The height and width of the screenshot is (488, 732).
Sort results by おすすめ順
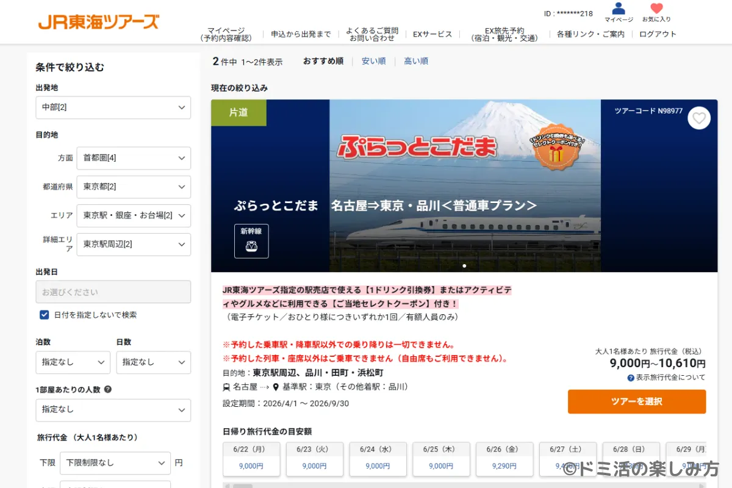click(323, 61)
